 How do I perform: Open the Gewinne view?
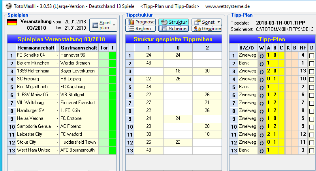(207, 28)
